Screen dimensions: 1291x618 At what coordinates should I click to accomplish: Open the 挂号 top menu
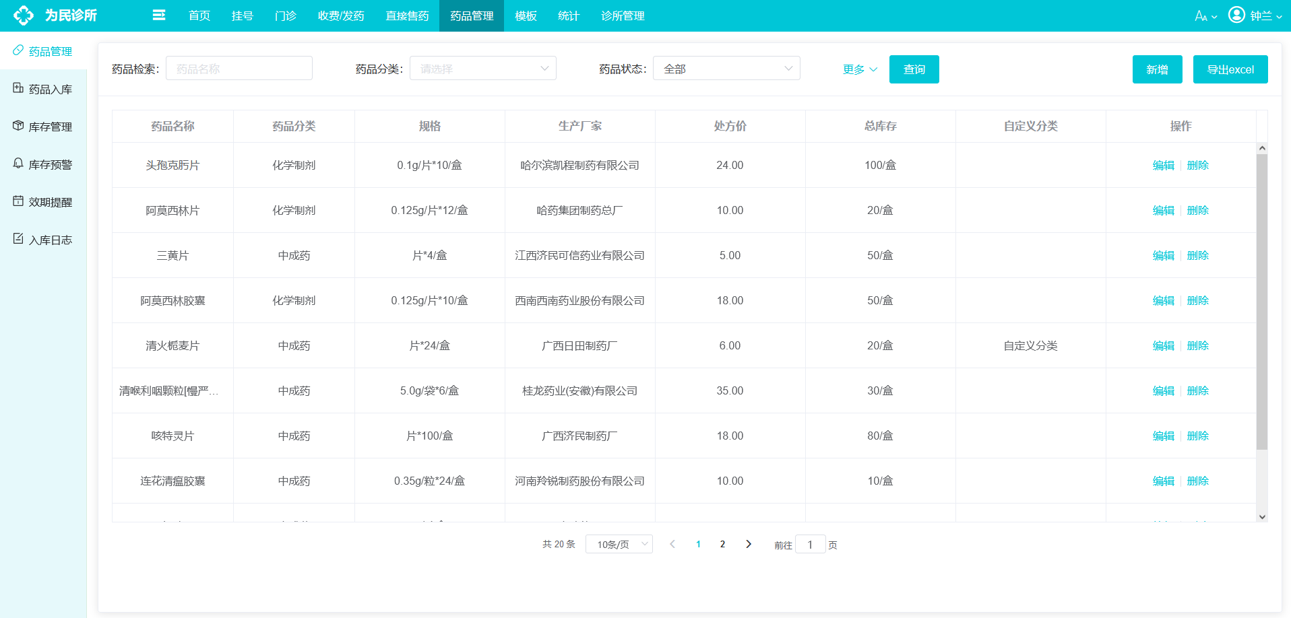[243, 15]
